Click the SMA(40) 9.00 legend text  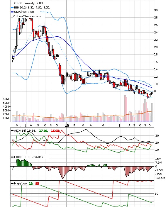tap(24, 12)
